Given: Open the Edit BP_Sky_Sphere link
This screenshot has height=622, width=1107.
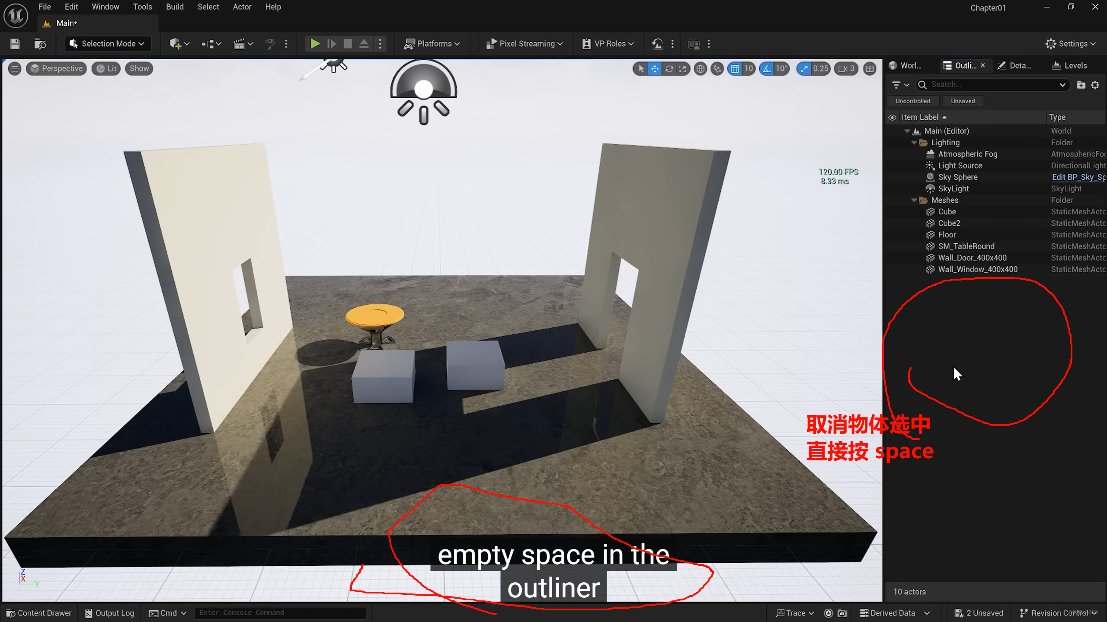Looking at the screenshot, I should 1078,177.
